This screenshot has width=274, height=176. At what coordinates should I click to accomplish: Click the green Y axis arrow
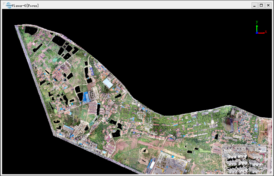(257, 28)
